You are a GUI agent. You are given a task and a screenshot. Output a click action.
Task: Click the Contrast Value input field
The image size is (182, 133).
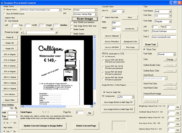coord(171,113)
